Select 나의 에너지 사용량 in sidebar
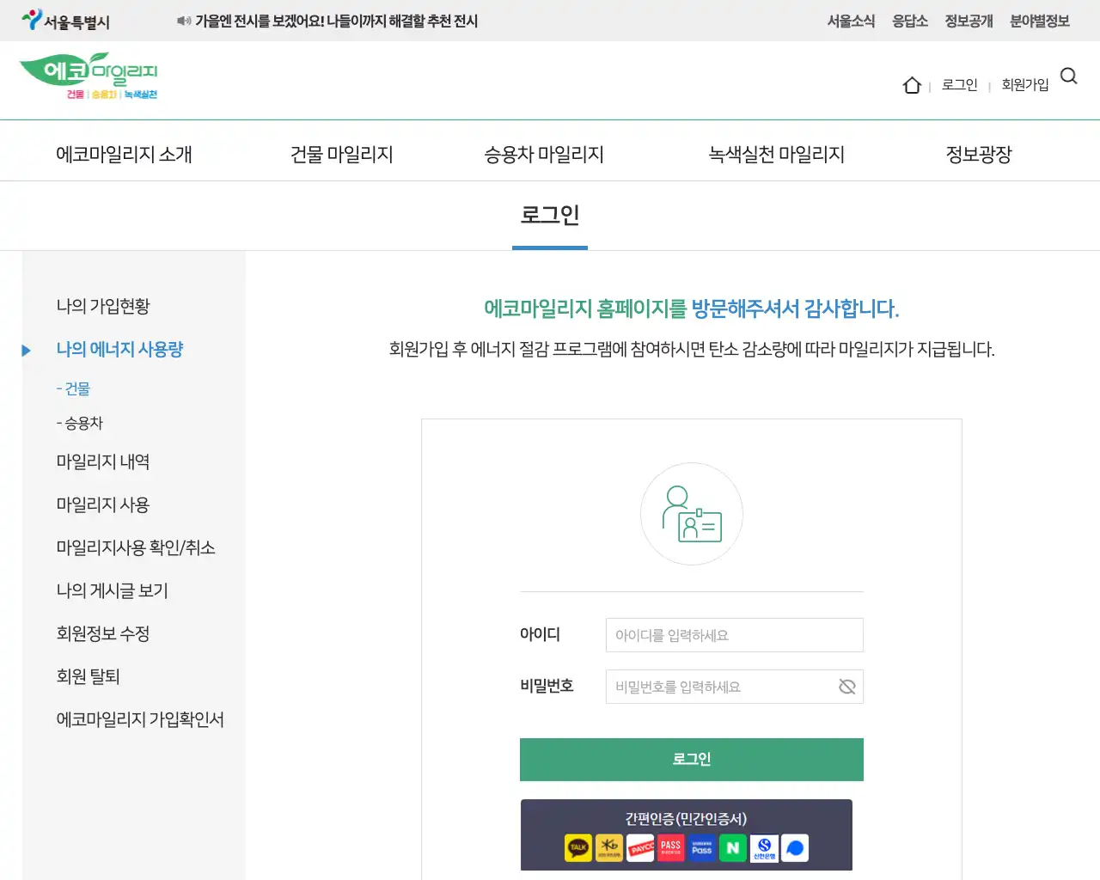The height and width of the screenshot is (880, 1100). pos(119,350)
